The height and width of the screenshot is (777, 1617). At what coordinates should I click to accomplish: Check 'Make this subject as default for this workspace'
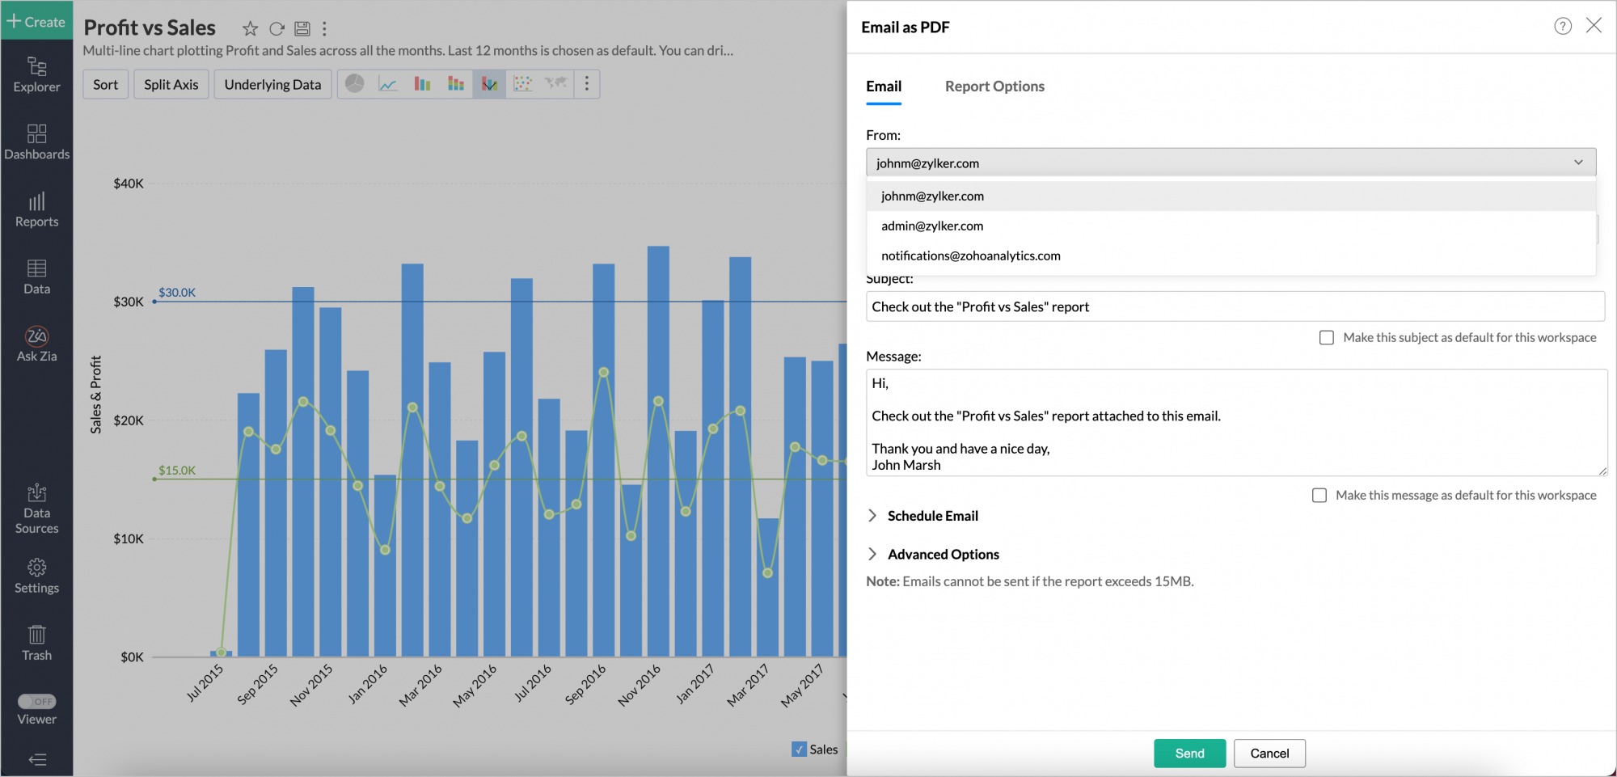pyautogui.click(x=1327, y=337)
